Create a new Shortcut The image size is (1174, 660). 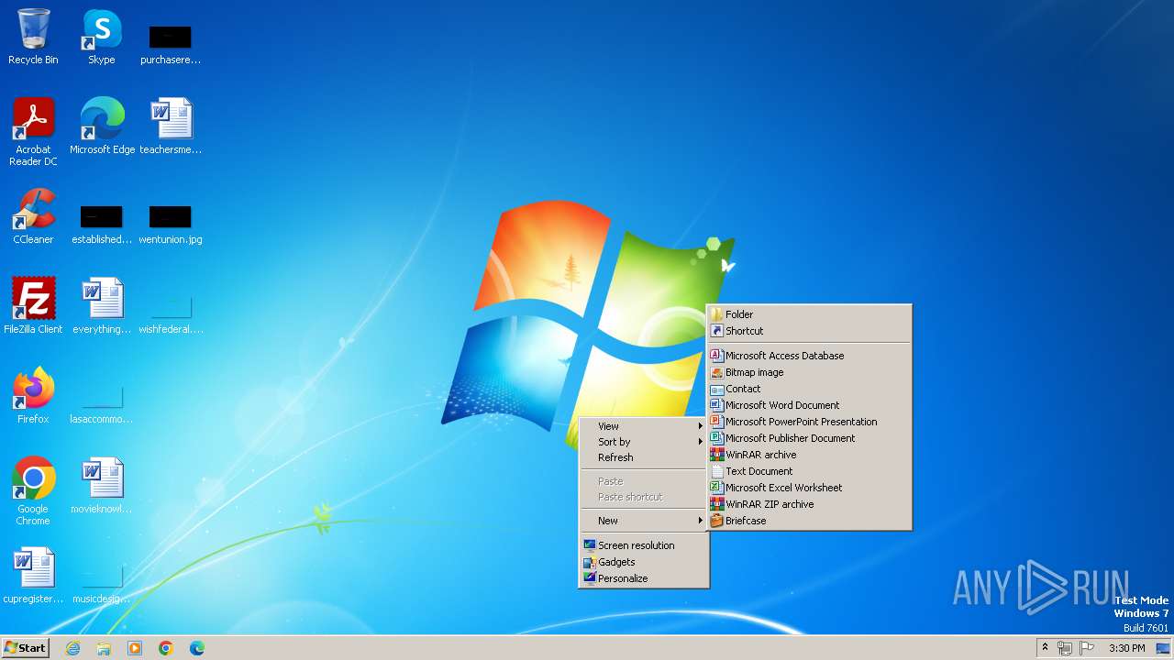click(x=809, y=331)
